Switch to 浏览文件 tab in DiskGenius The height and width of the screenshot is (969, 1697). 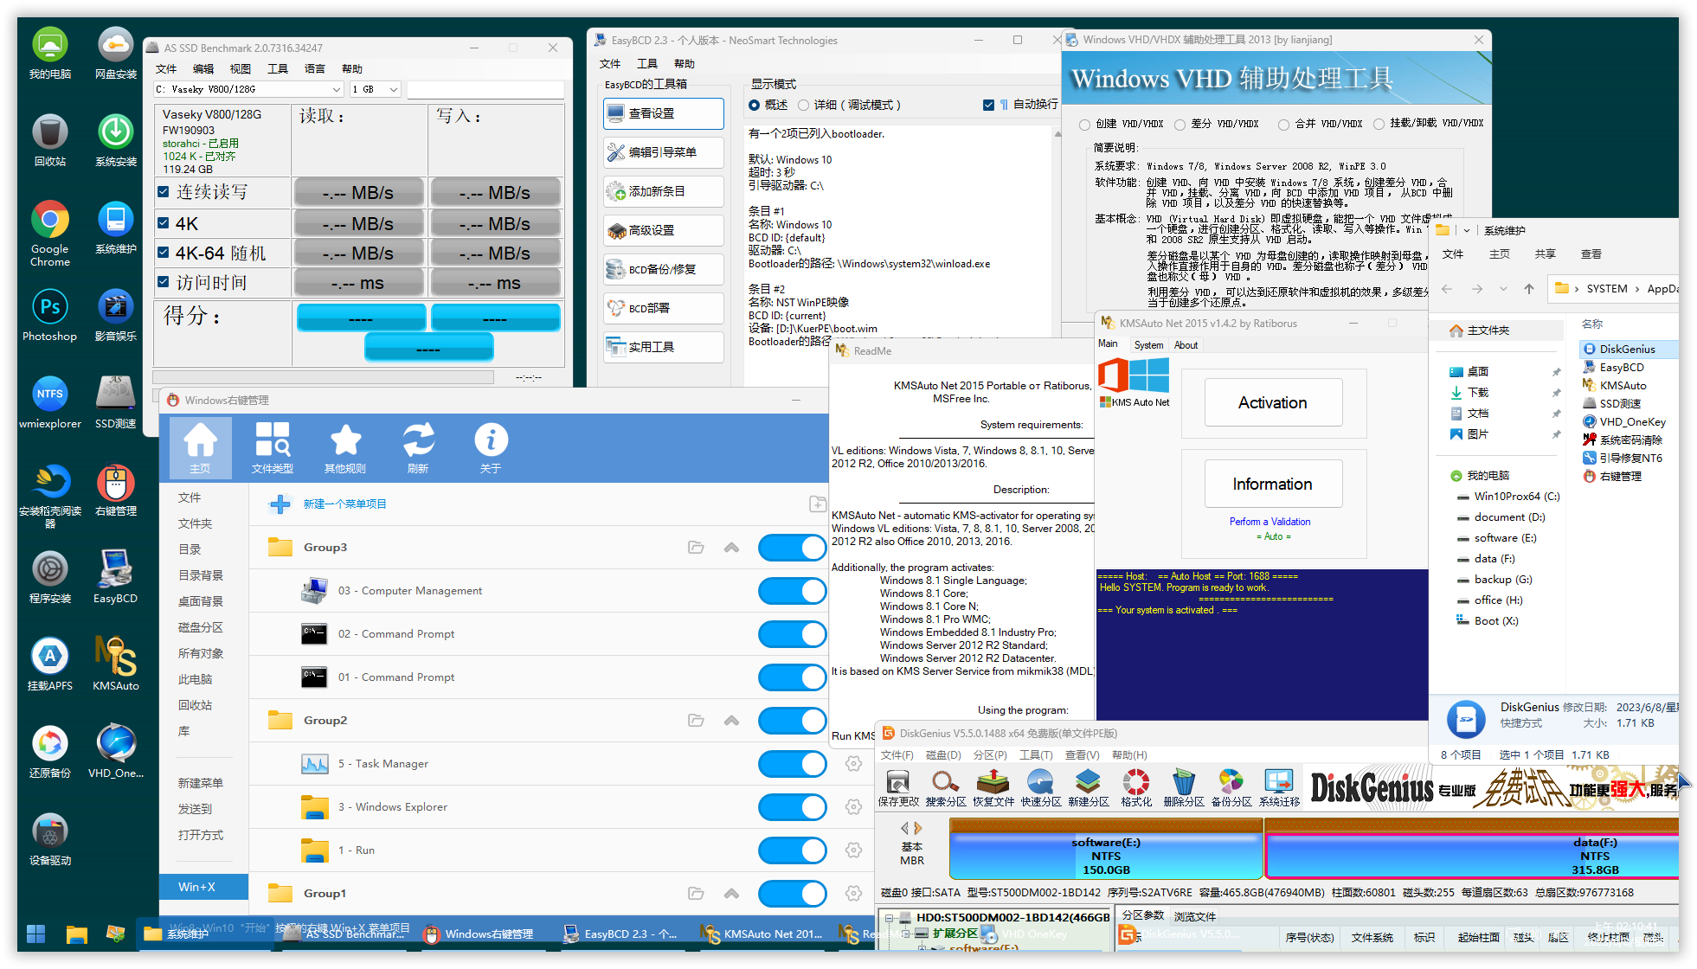1195,916
